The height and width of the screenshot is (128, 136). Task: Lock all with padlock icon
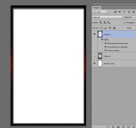pos(114,28)
